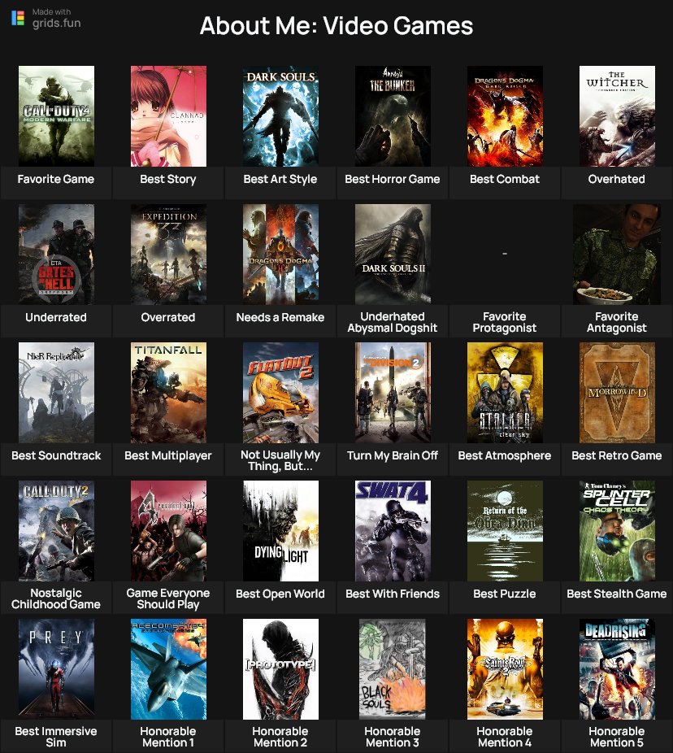The width and height of the screenshot is (673, 753).
Task: Click the Best Atmosphere label
Action: pyautogui.click(x=505, y=455)
